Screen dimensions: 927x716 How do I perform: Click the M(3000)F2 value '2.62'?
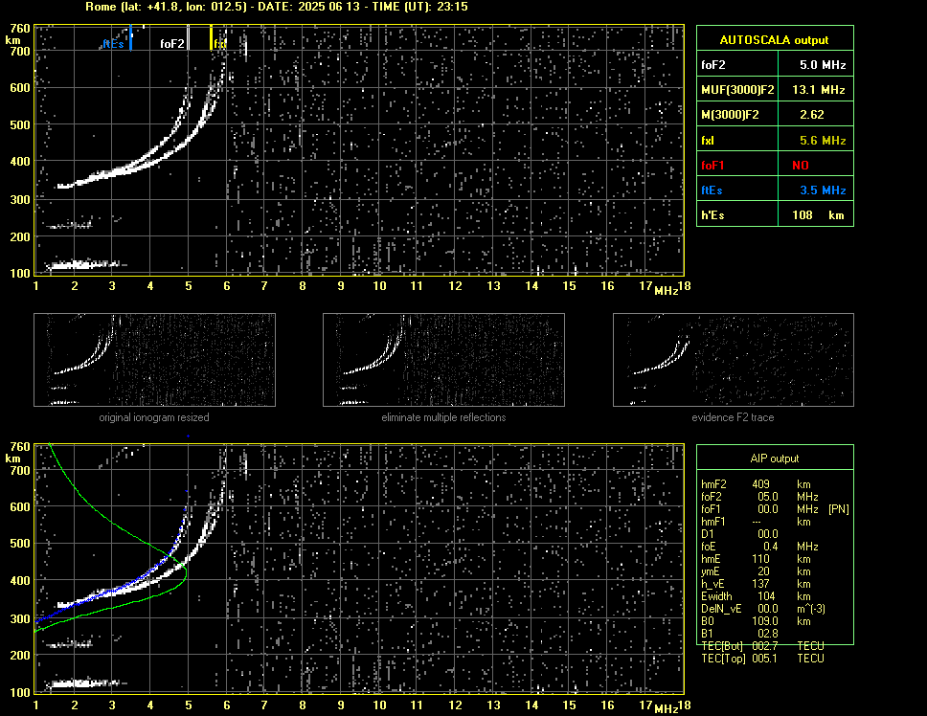pos(812,115)
